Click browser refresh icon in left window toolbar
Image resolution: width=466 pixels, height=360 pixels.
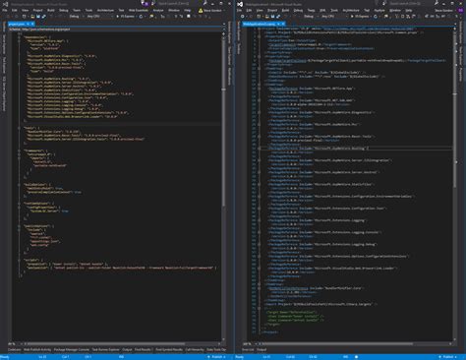[141, 17]
